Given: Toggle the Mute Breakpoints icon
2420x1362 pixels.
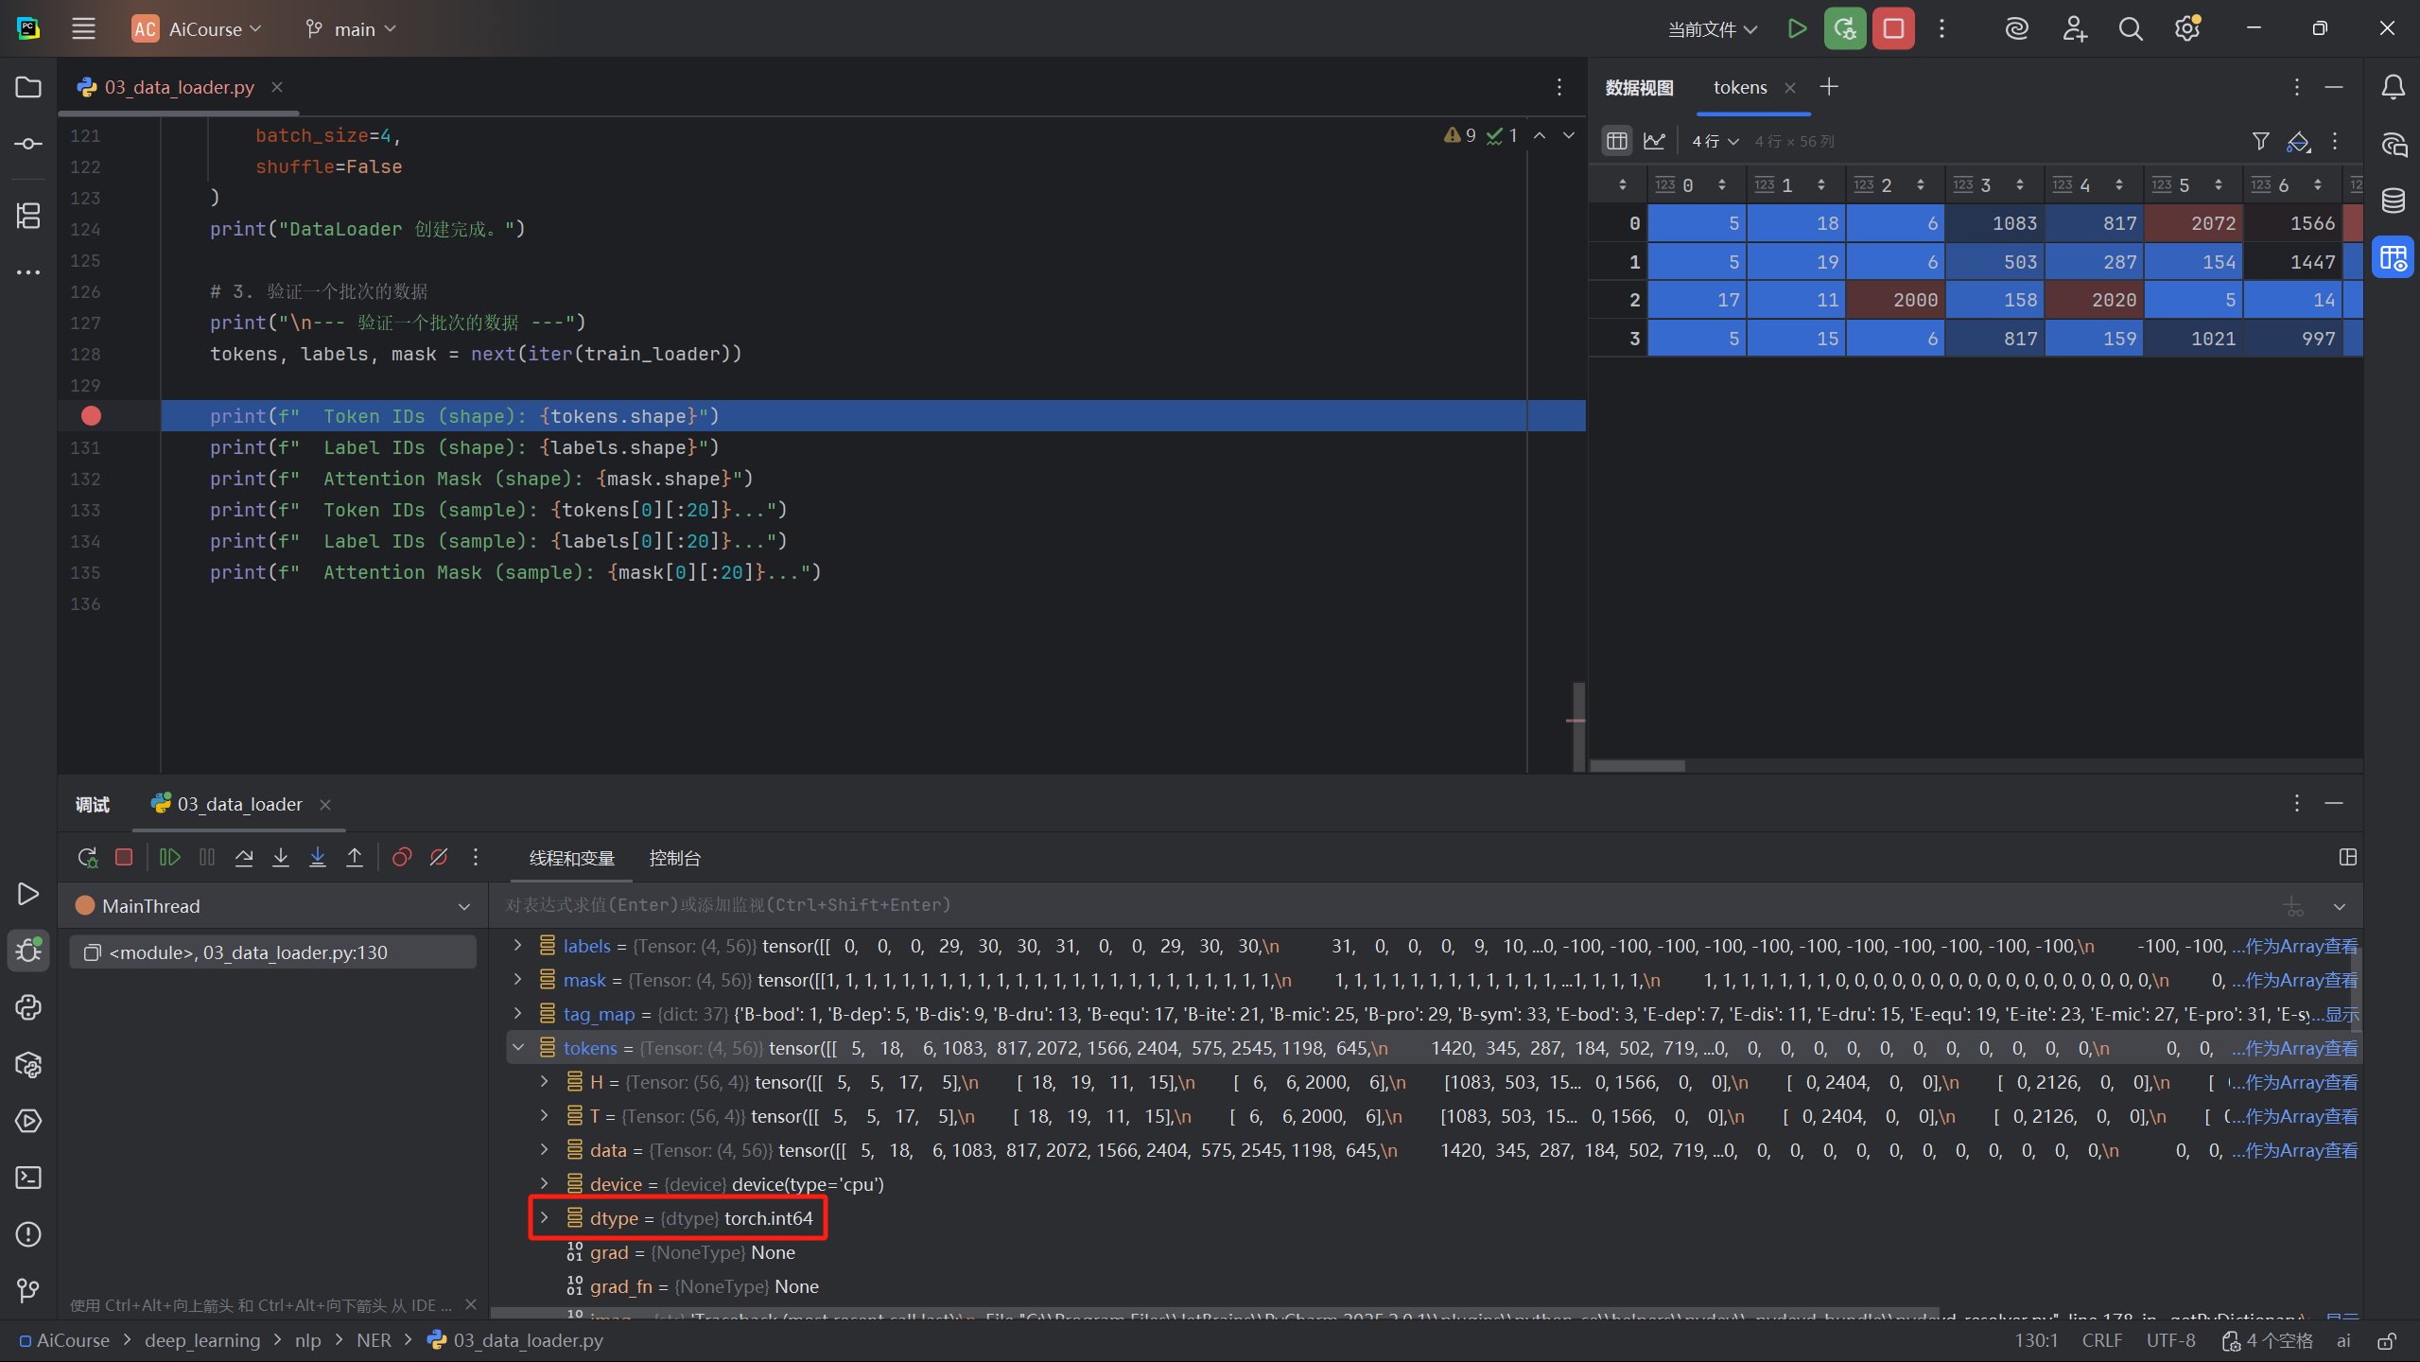Looking at the screenshot, I should coord(439,857).
